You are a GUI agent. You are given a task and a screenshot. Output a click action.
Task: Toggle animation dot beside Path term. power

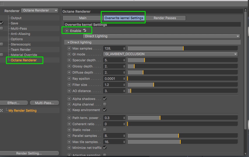pyautogui.click(x=69, y=118)
